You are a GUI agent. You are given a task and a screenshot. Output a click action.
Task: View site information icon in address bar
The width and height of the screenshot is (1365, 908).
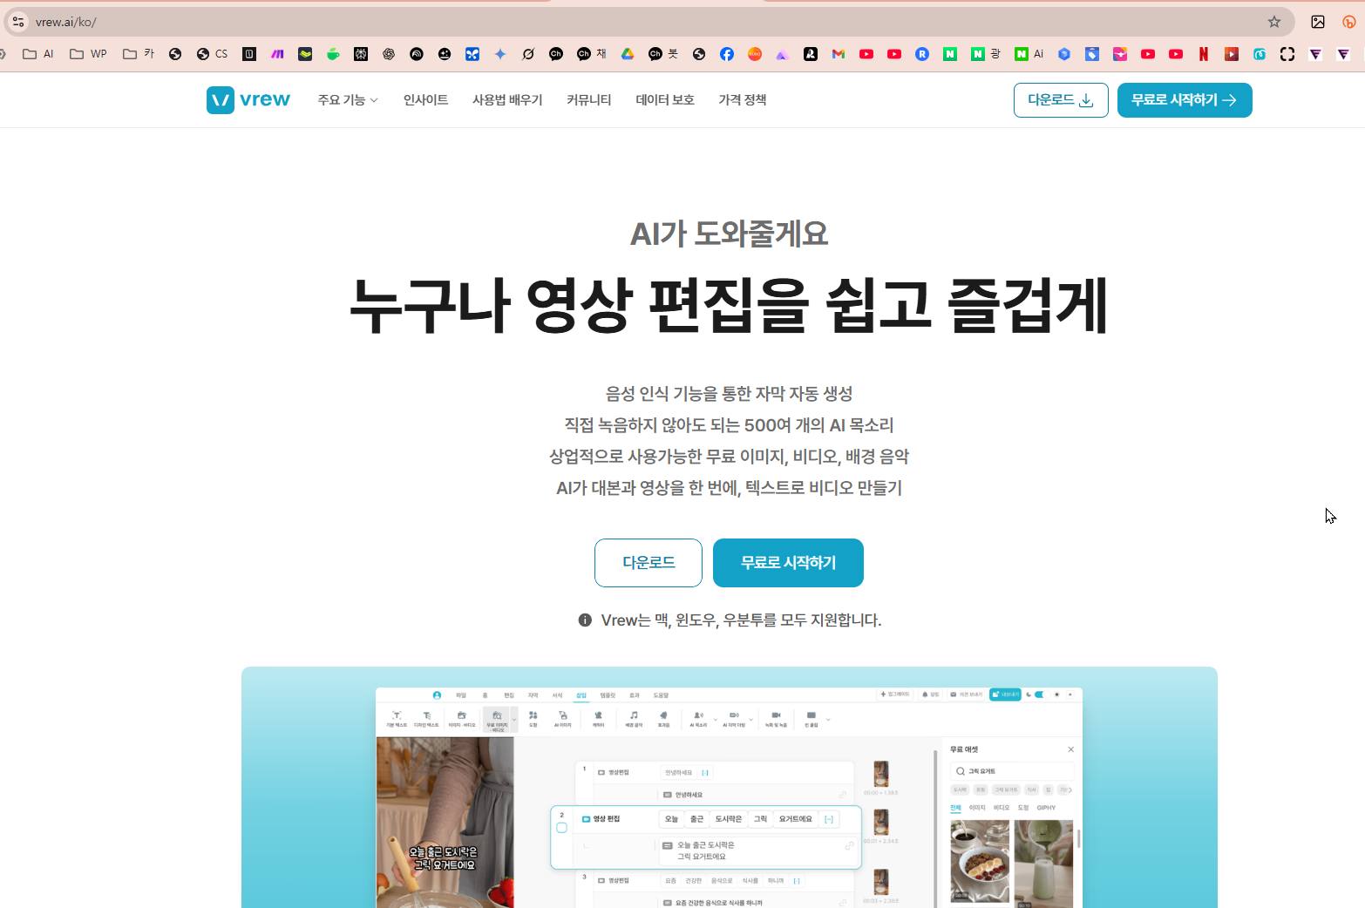click(x=18, y=22)
